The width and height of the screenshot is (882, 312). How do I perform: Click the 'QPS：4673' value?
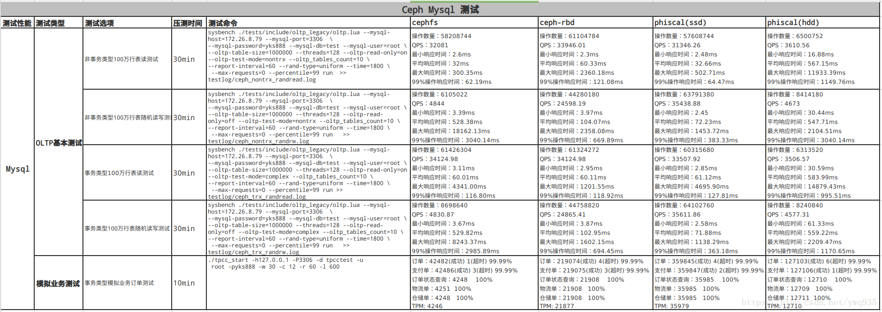pyautogui.click(x=784, y=104)
